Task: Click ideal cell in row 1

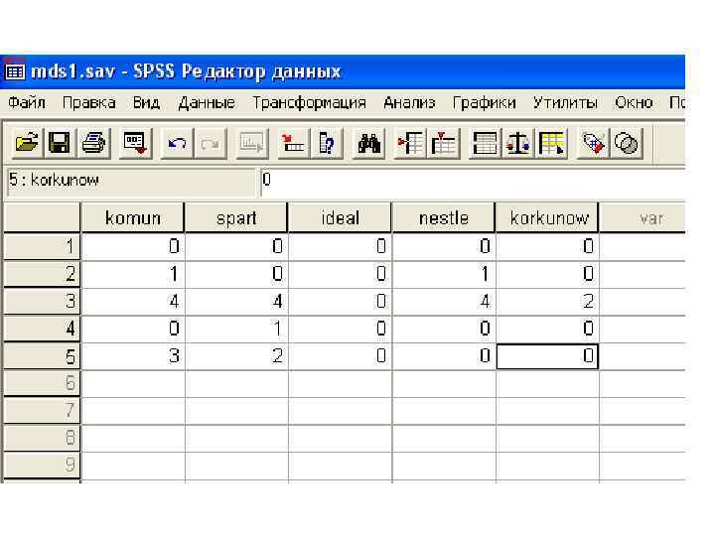Action: (x=341, y=246)
